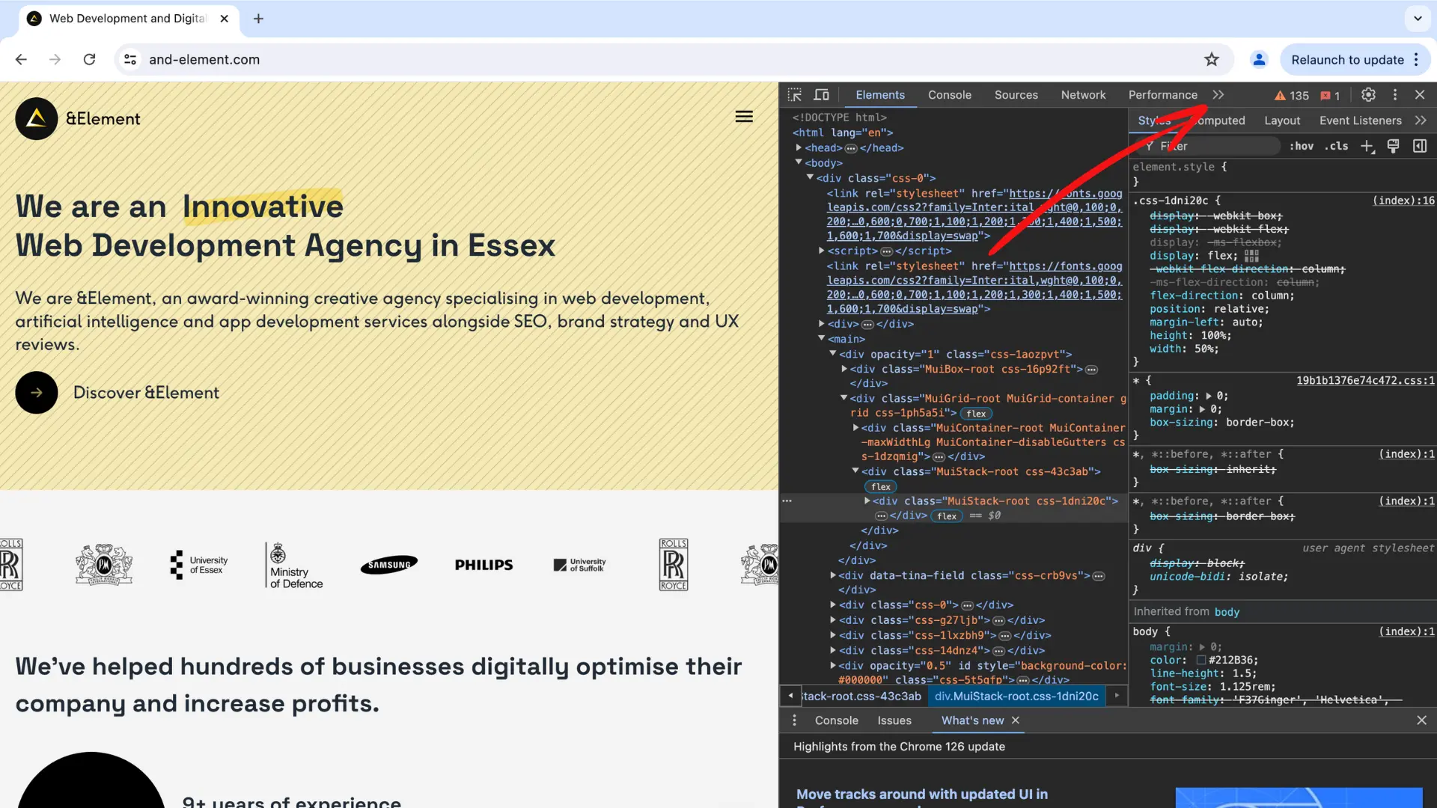Close the What's new drawer tab
This screenshot has width=1437, height=808.
pyautogui.click(x=1016, y=720)
